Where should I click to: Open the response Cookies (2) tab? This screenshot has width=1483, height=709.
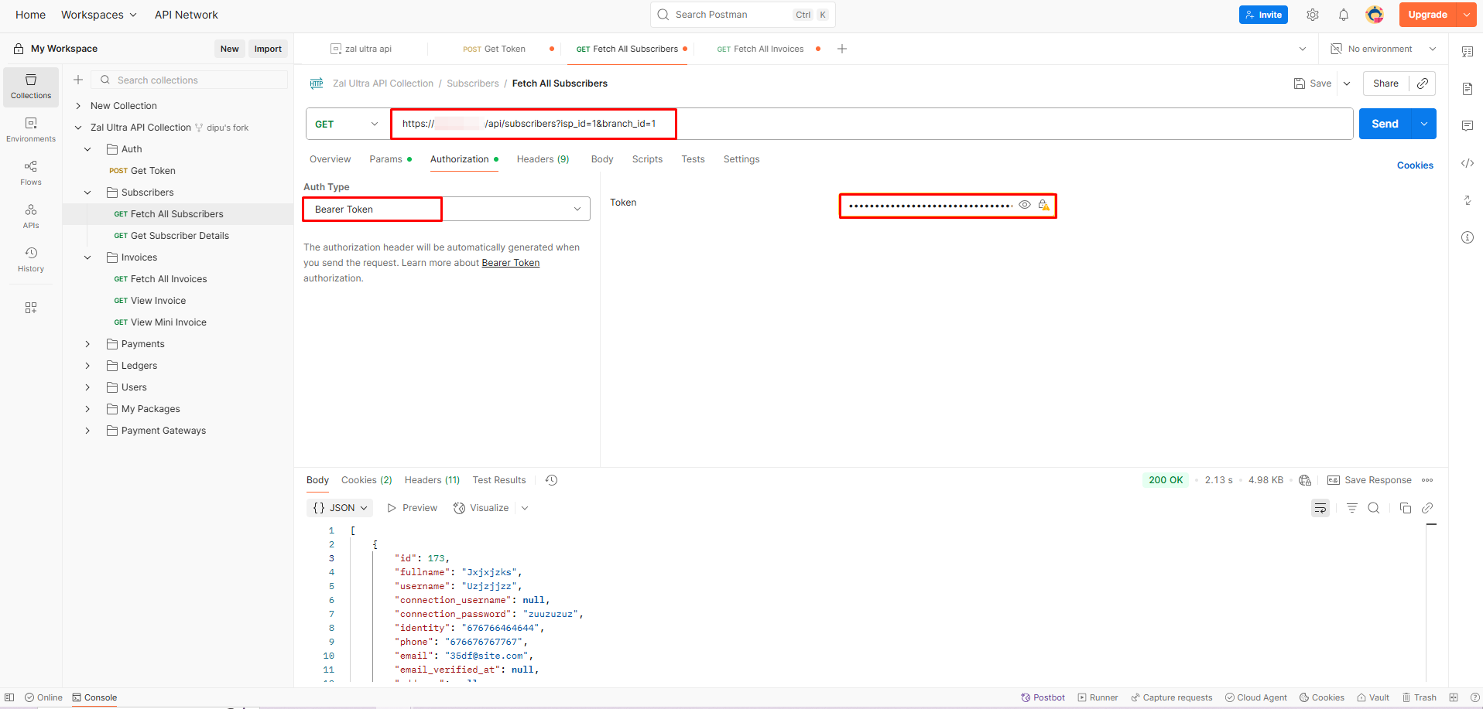pyautogui.click(x=367, y=480)
